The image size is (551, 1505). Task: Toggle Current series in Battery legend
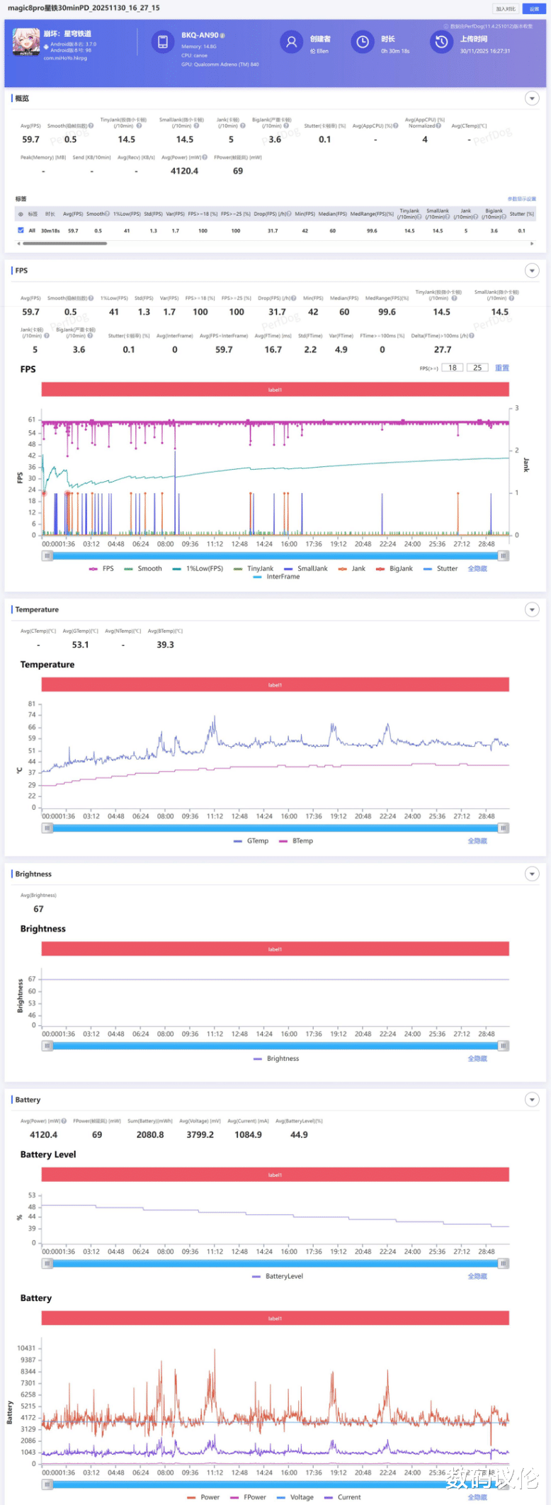[x=343, y=1497]
